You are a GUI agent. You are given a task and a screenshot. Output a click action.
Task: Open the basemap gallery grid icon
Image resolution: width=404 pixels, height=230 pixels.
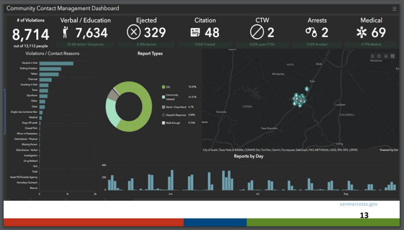click(393, 56)
